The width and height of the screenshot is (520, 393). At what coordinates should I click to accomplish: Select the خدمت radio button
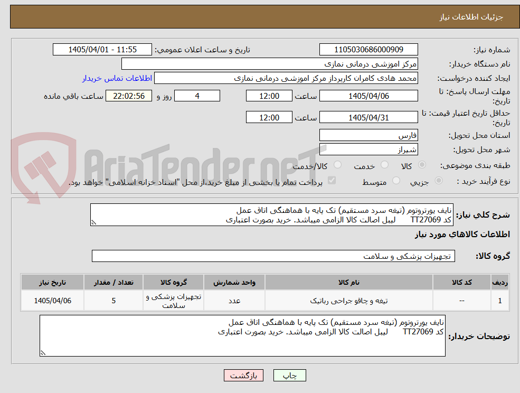385,165
